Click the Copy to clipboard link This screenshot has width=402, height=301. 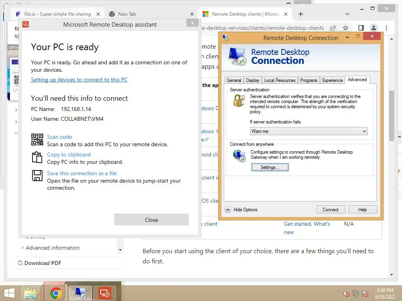(x=69, y=154)
